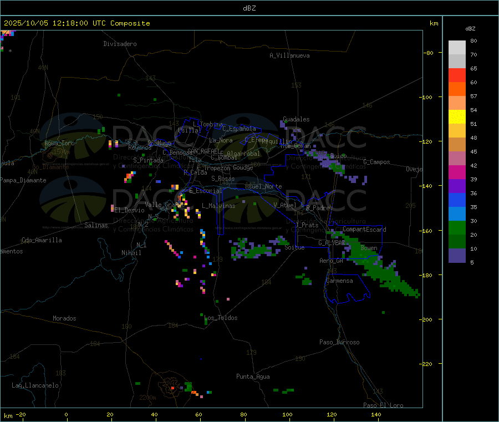This screenshot has width=499, height=422.
Task: Click the Cda_Amarilla label
Action: (x=42, y=240)
